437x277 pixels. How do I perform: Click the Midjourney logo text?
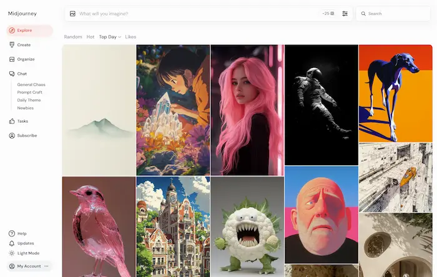[x=22, y=14]
